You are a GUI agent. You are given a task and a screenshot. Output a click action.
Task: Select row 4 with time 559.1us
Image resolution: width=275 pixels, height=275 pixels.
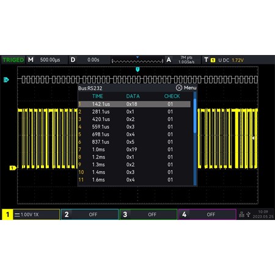click(134, 127)
